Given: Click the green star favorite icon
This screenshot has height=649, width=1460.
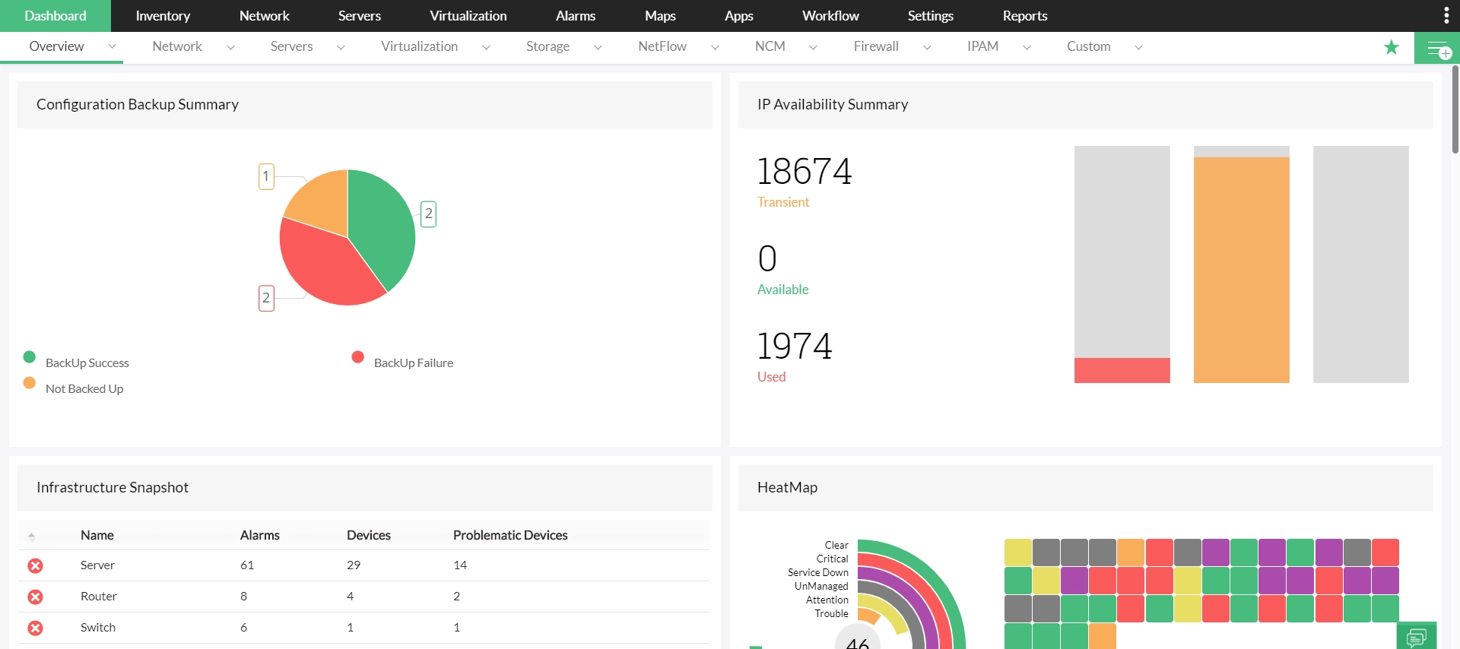Looking at the screenshot, I should click(1392, 47).
